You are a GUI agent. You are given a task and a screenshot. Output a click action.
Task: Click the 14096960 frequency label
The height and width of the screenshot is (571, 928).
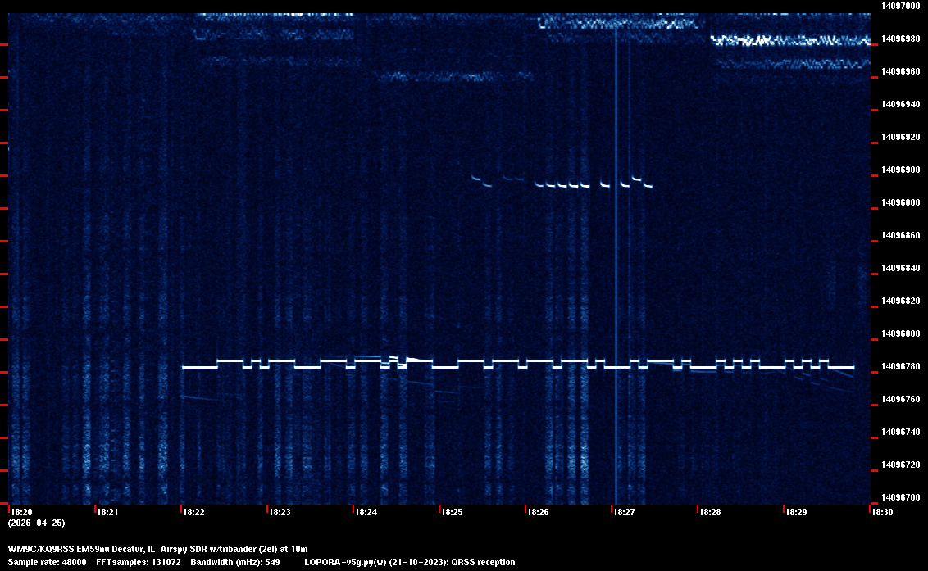(x=900, y=71)
